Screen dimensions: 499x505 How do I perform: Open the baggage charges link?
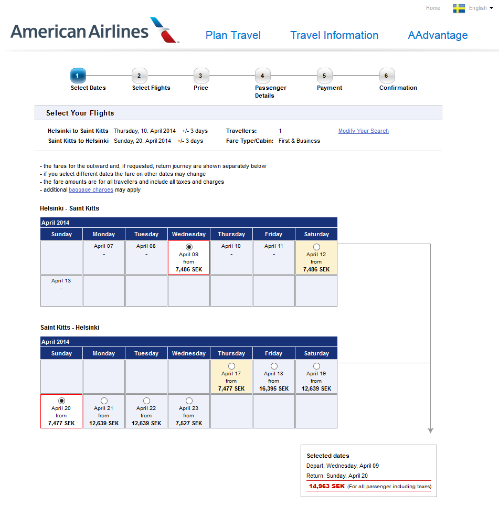(91, 190)
